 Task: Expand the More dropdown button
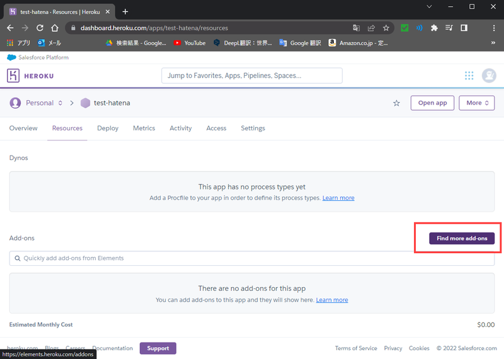(477, 103)
